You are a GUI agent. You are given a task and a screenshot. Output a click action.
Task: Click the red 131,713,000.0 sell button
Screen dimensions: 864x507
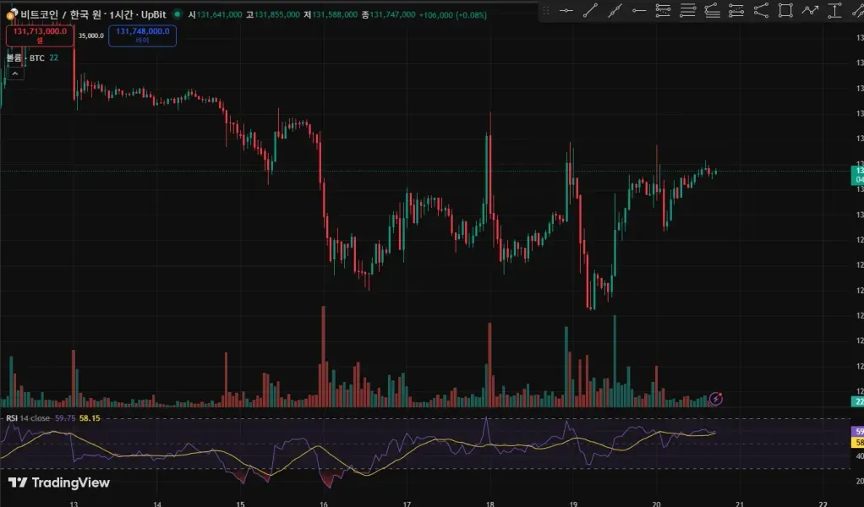40,35
